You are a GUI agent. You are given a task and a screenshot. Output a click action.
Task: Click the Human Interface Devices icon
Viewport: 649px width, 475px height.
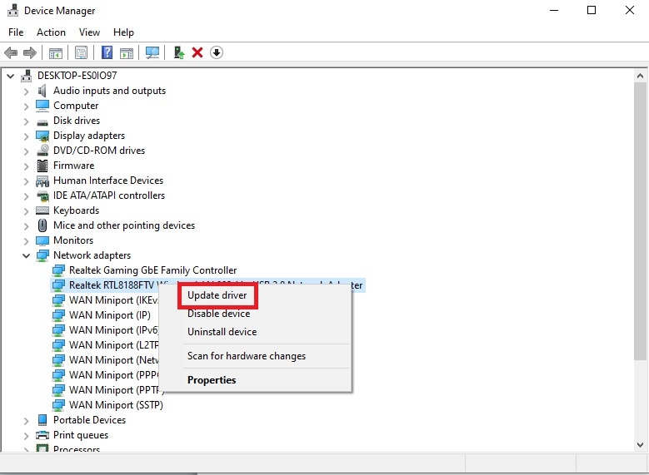click(42, 181)
